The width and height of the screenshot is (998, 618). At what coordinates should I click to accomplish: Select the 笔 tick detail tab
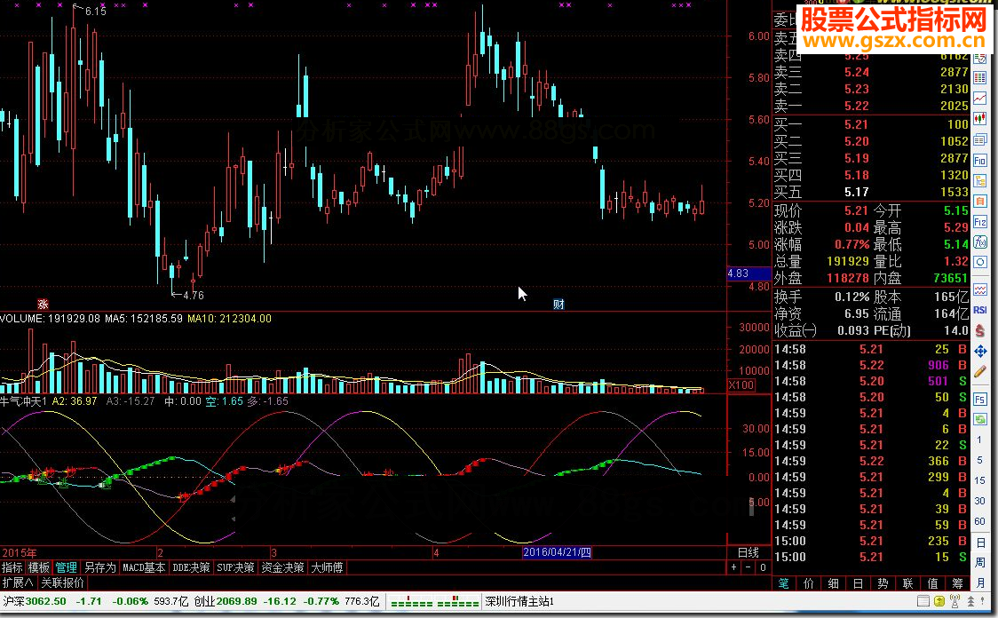[783, 583]
